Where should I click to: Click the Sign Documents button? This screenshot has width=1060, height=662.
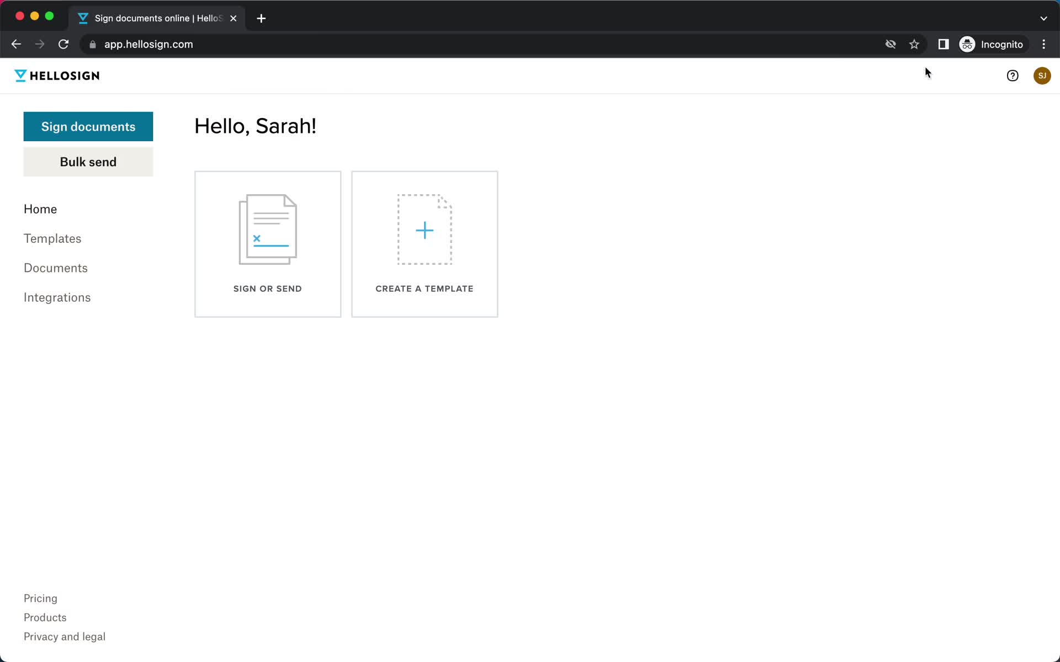88,126
